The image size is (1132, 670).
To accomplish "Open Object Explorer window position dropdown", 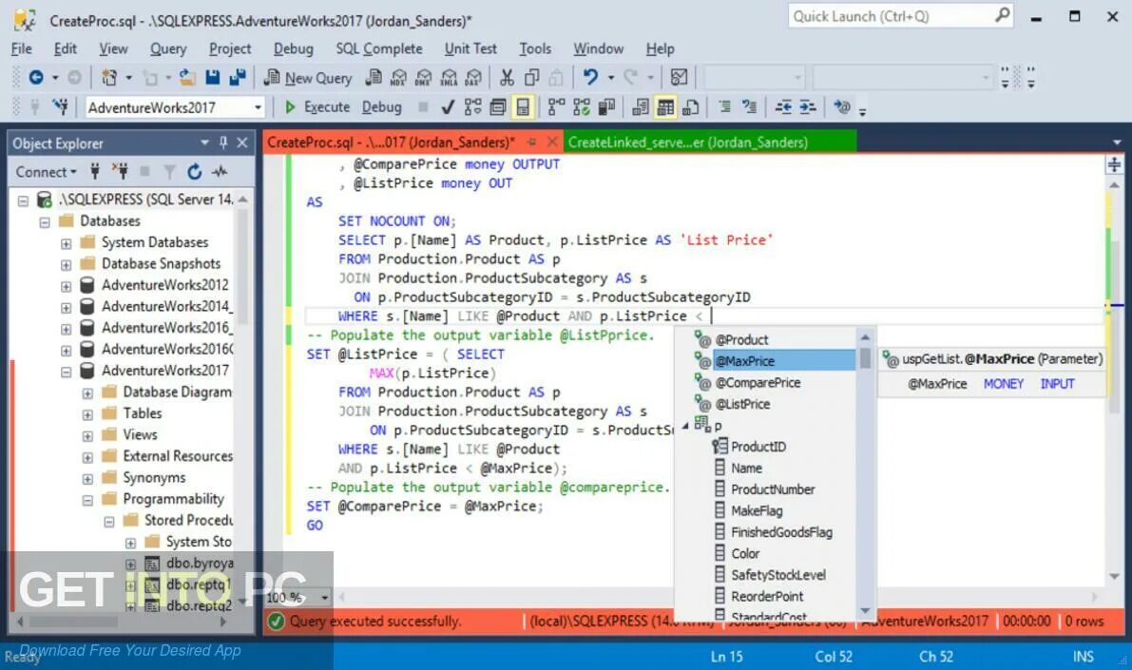I will 204,143.
